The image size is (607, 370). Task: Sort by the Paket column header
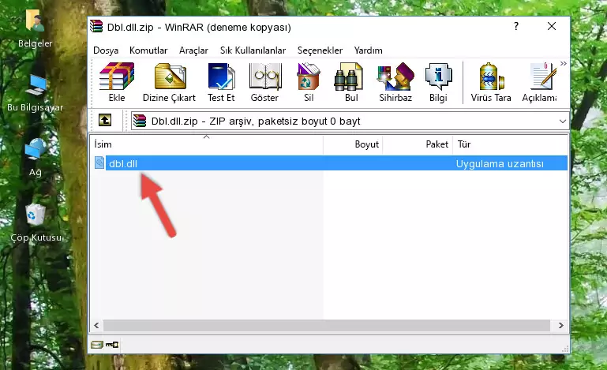click(x=418, y=144)
